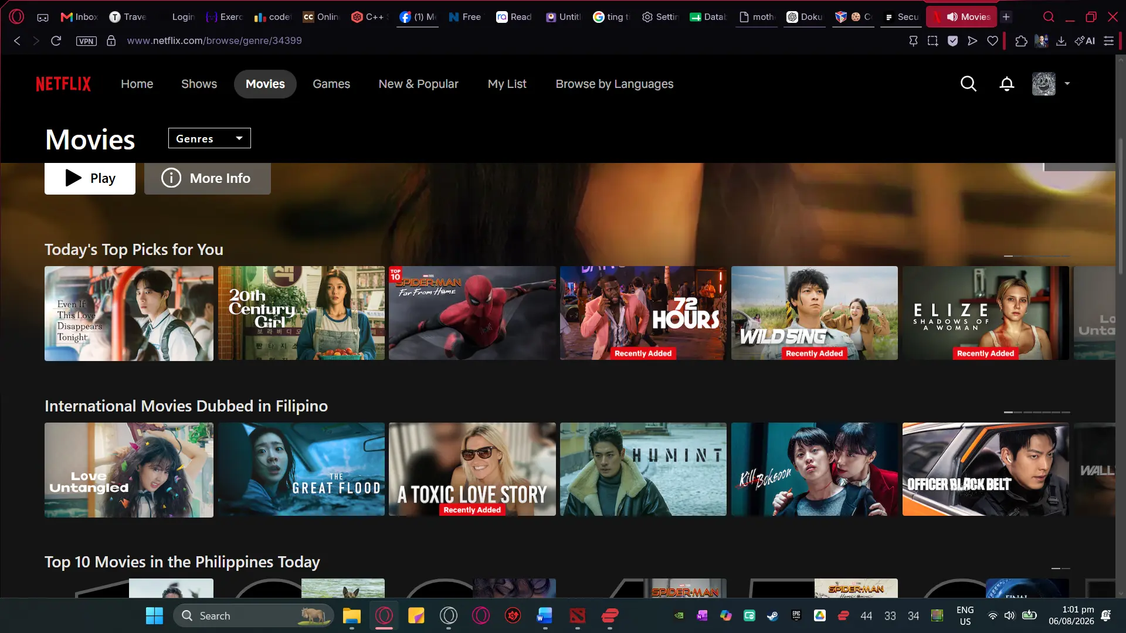This screenshot has height=633, width=1126.
Task: Switch to the Settings browser tab
Action: pyautogui.click(x=660, y=17)
